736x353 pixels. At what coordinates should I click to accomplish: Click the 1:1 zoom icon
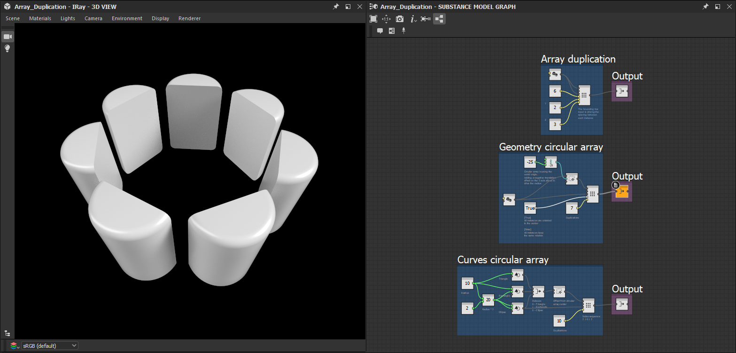pos(386,19)
